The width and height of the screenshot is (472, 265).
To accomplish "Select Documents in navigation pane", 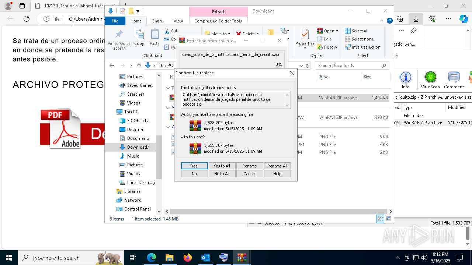I will click(138, 138).
